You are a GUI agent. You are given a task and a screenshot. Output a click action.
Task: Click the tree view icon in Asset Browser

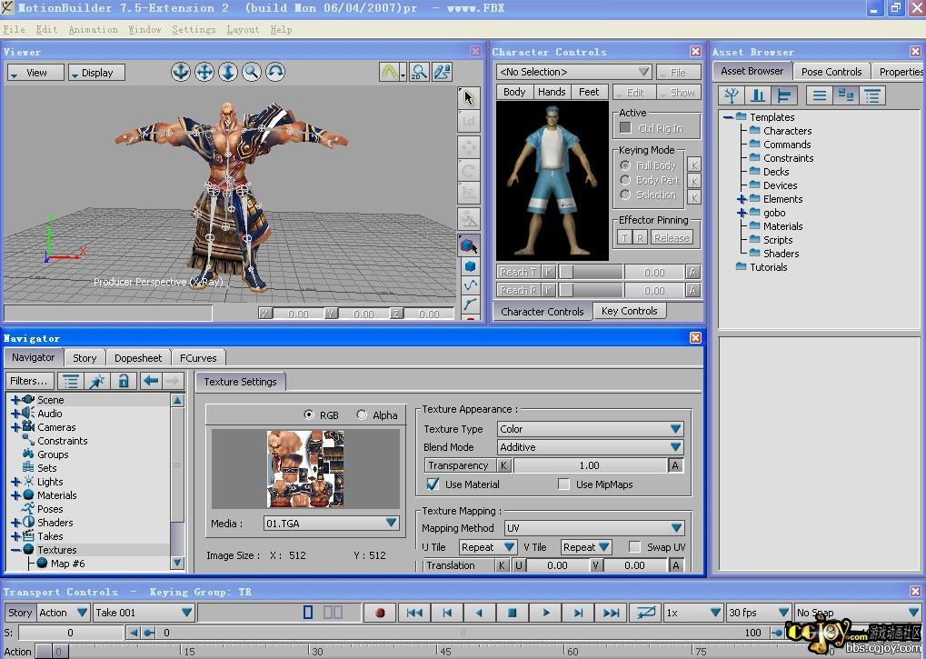(731, 95)
